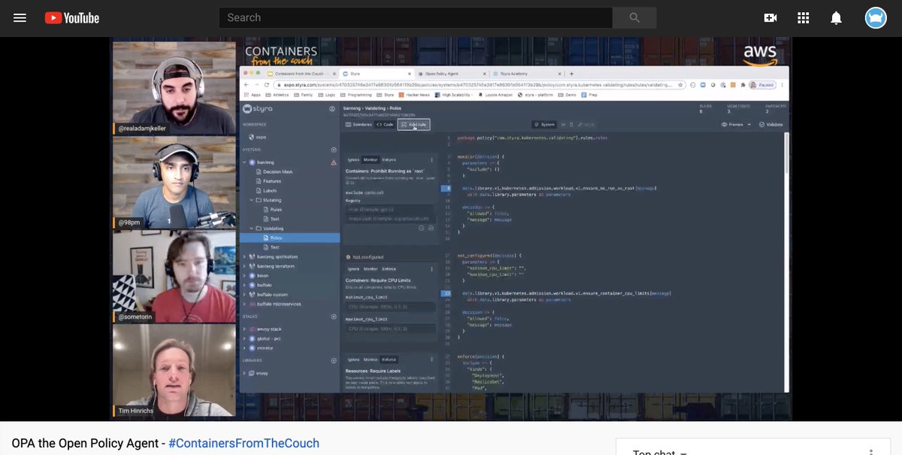Click the minus icon under registry fields

click(x=422, y=227)
